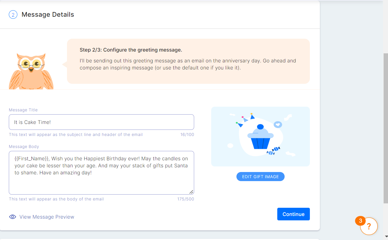Click the owl mascot illustration
Screen dimensions: 388x240
pos(31,71)
